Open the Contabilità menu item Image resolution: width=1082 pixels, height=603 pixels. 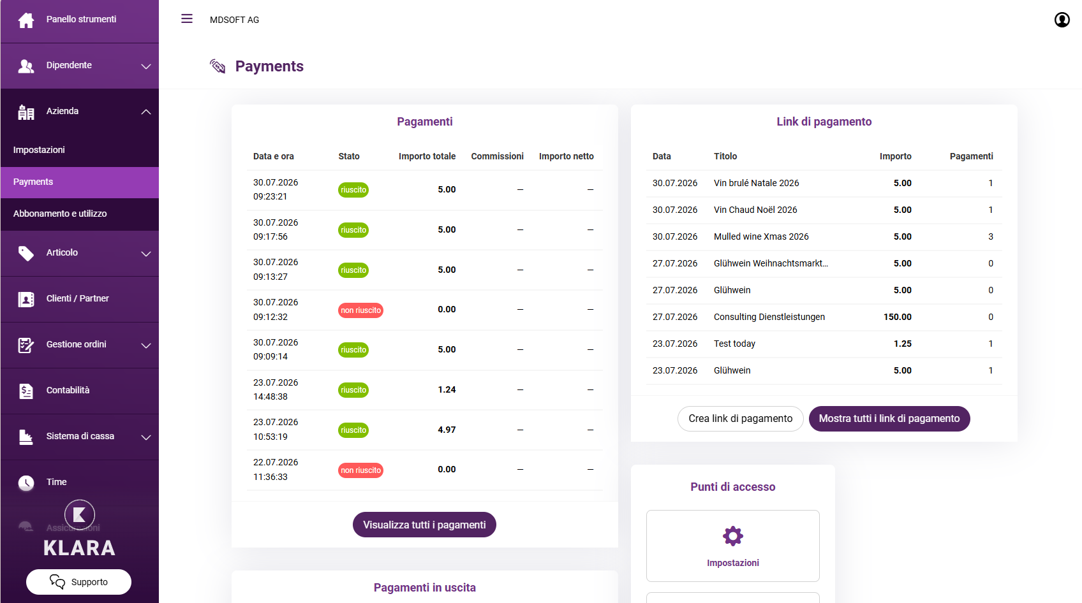pyautogui.click(x=80, y=391)
